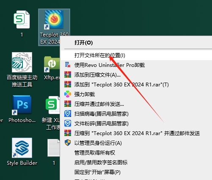Choose 打开(O) in the context menu

(136, 43)
